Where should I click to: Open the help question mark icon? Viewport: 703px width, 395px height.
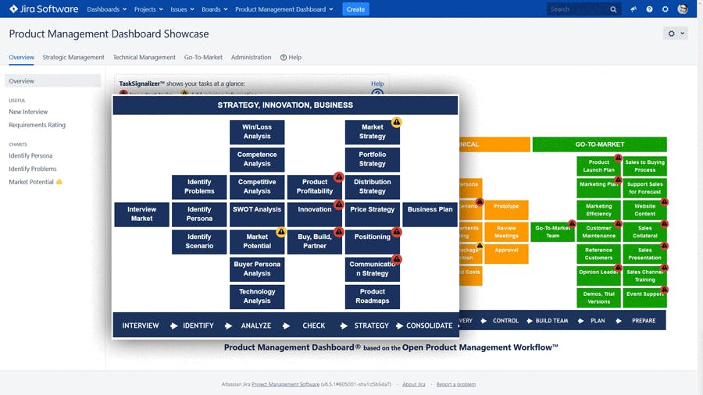tap(649, 9)
